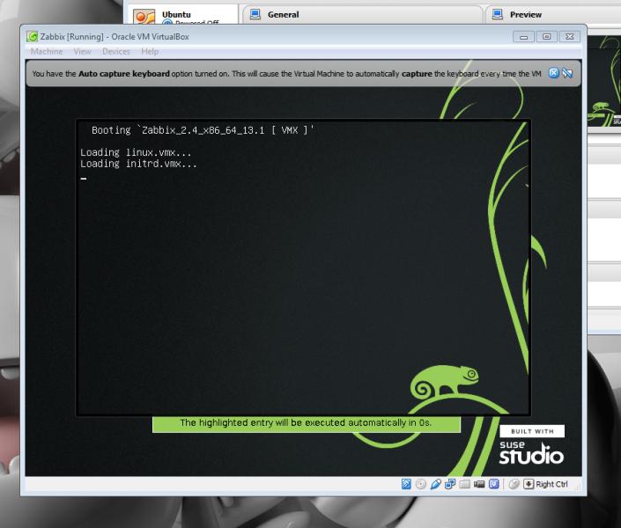The image size is (621, 528).
Task: Click the keyboard capture arrow indicator
Action: (x=529, y=484)
